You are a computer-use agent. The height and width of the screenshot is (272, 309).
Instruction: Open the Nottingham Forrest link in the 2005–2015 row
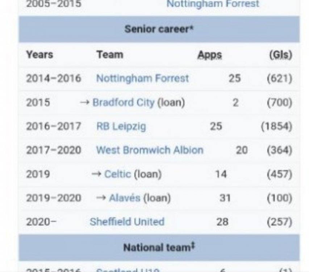tap(213, 4)
